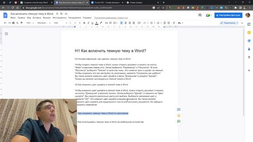Open the zoom level dropdown
The image size is (253, 142).
coord(30,23)
